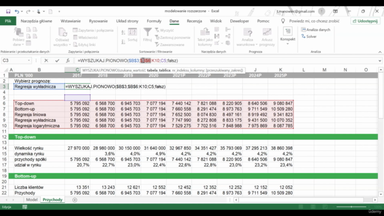Viewport: 384px width, 216px height.
Task: Click the Undo arrow icon
Action: point(17,11)
